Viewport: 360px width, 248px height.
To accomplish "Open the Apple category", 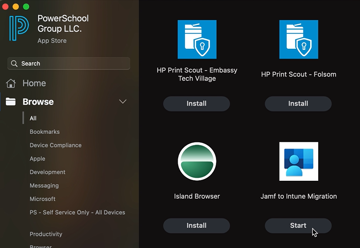I will 37,158.
